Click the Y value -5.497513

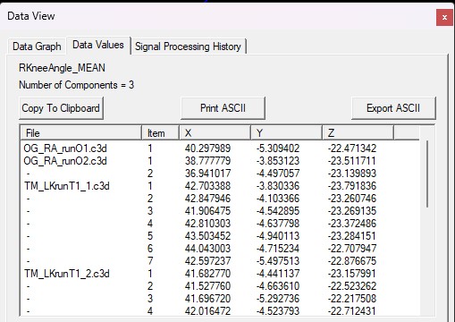[278, 261]
